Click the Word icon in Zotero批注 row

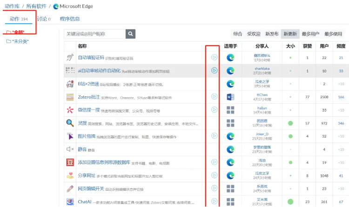(230, 97)
